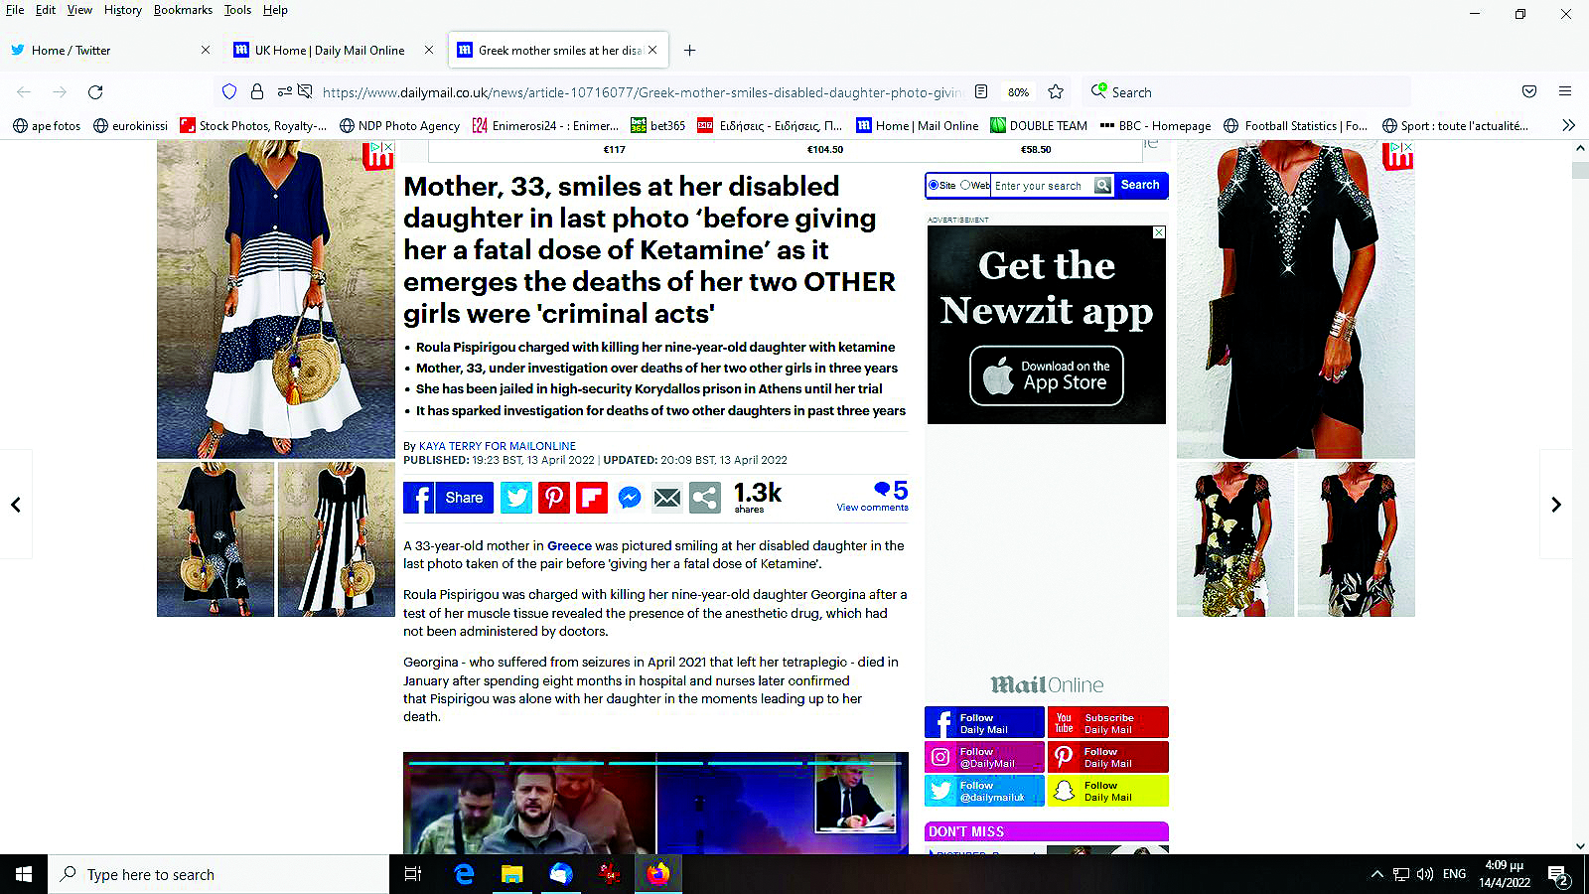Toggle reader view in address bar
The image size is (1589, 894).
coord(981,92)
